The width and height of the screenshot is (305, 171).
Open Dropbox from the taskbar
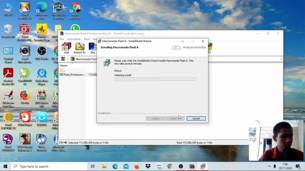click(x=148, y=166)
